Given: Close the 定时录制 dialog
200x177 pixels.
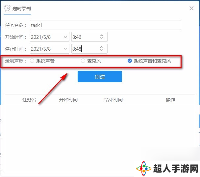Looking at the screenshot, I should point(191,9).
